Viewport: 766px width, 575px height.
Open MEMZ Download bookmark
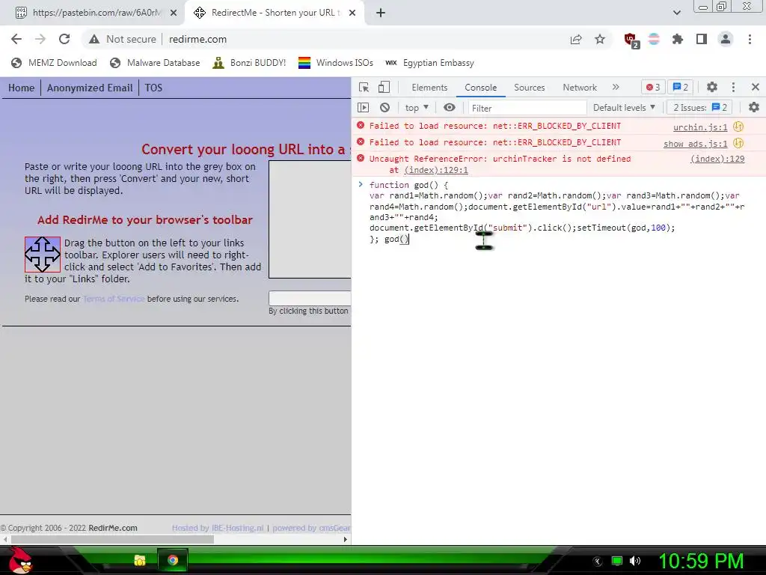(x=54, y=63)
